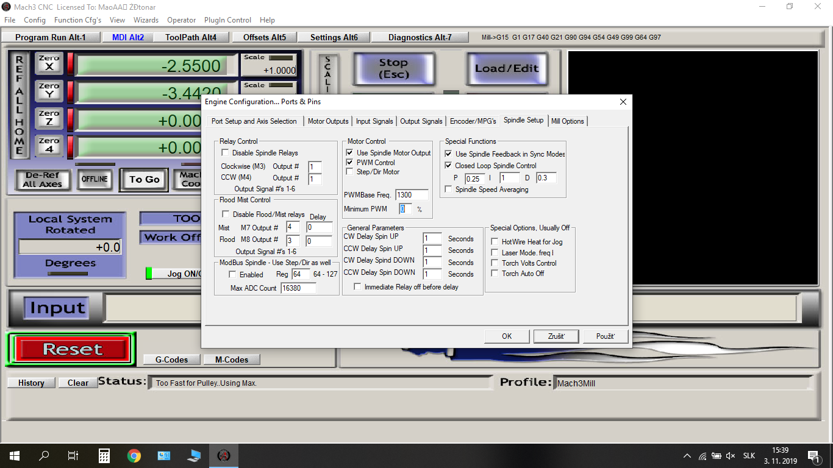This screenshot has width=833, height=468.
Task: Uncheck the PWM Control checkbox
Action: tap(349, 163)
